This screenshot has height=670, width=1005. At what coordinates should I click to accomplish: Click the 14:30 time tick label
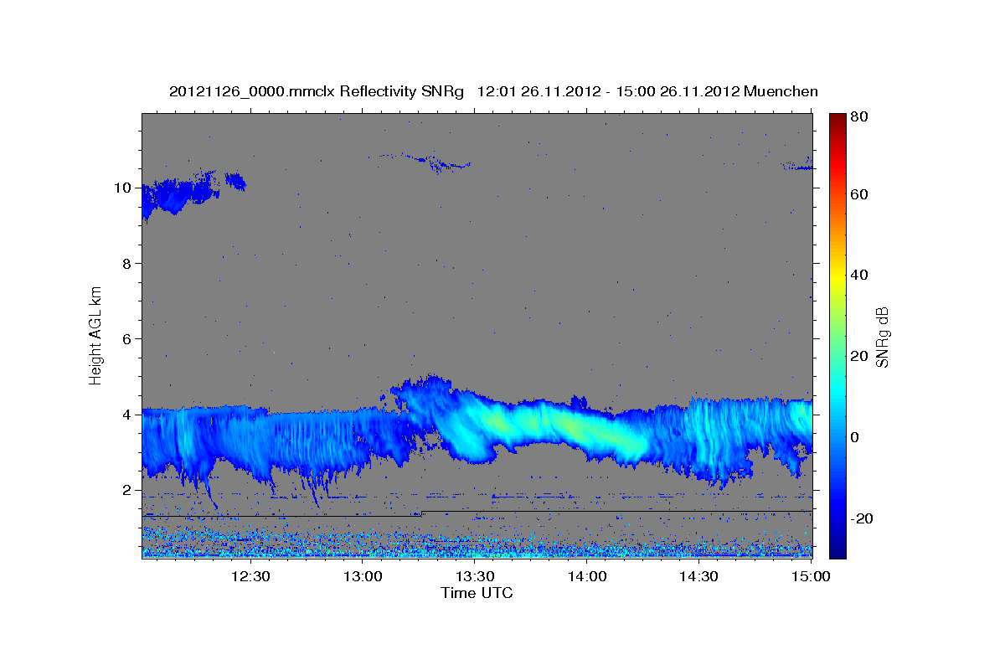tap(699, 577)
